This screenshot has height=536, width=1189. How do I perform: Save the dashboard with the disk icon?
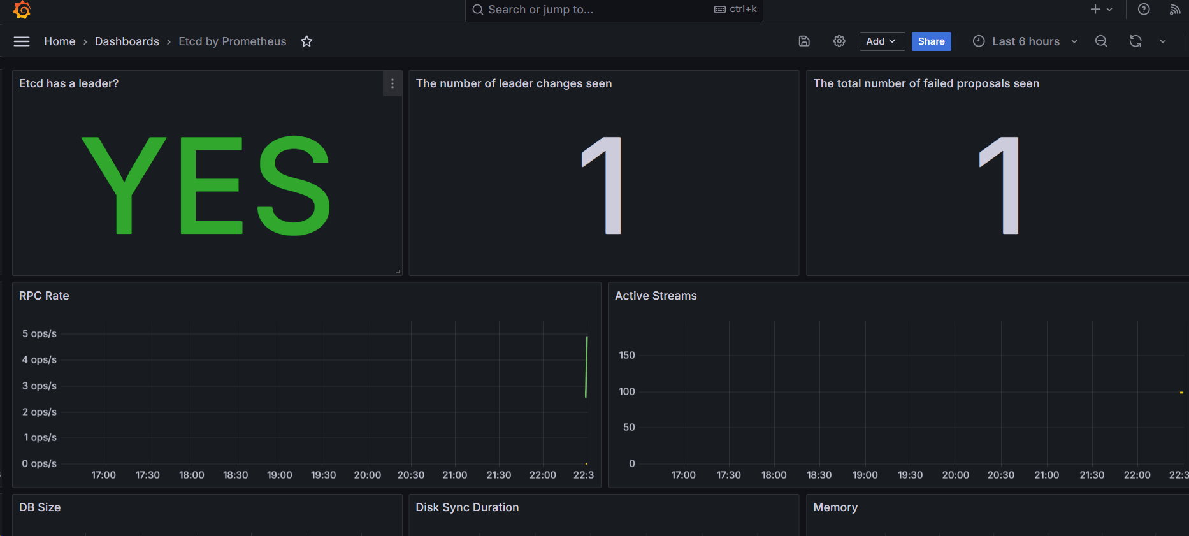coord(804,41)
